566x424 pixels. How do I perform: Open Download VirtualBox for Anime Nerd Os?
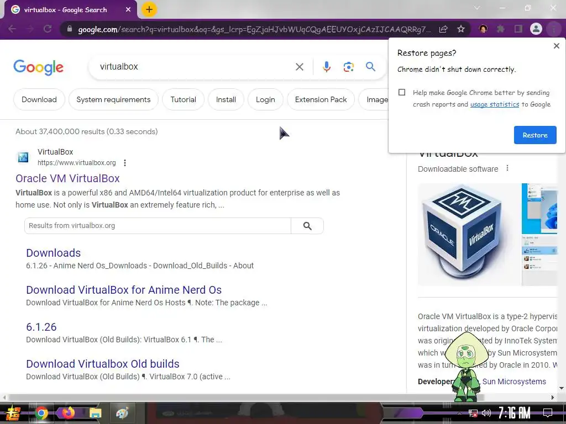tap(124, 290)
